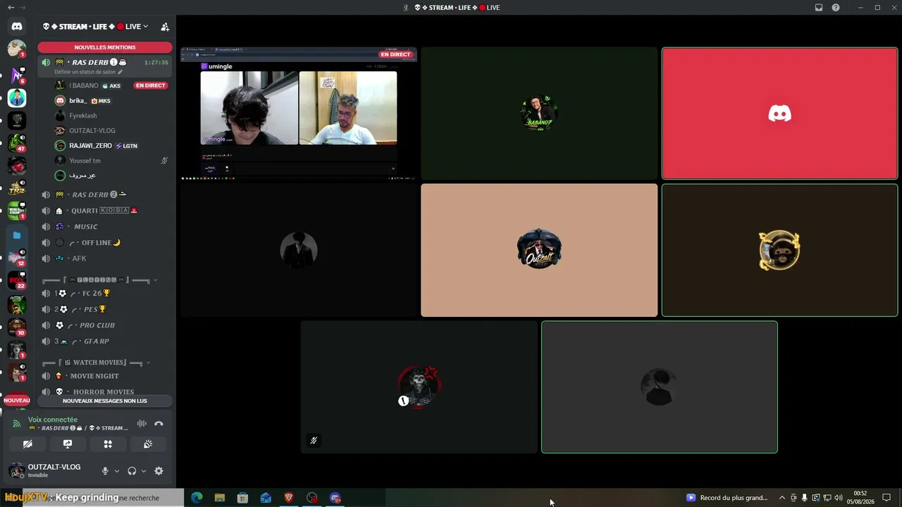902x507 pixels.
Task: Join the PRO CLUB voice channel
Action: click(105, 325)
